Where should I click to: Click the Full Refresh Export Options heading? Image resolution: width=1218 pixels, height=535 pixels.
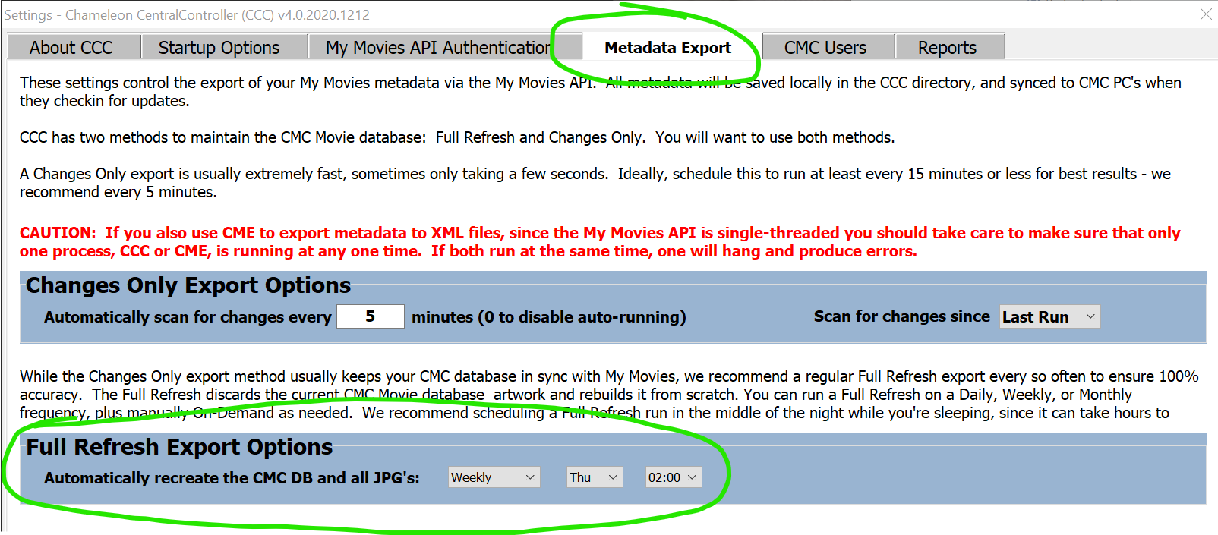click(x=179, y=447)
